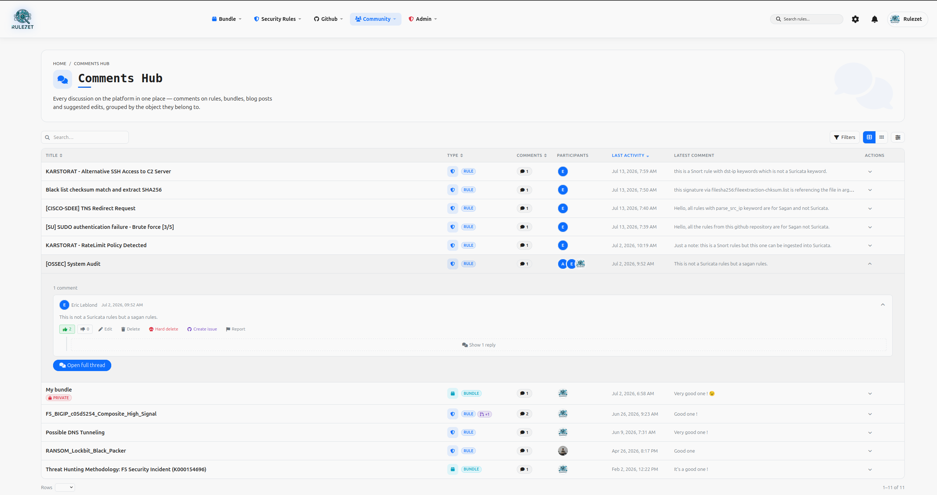
Task: Go to HOME breadcrumb
Action: (60, 64)
